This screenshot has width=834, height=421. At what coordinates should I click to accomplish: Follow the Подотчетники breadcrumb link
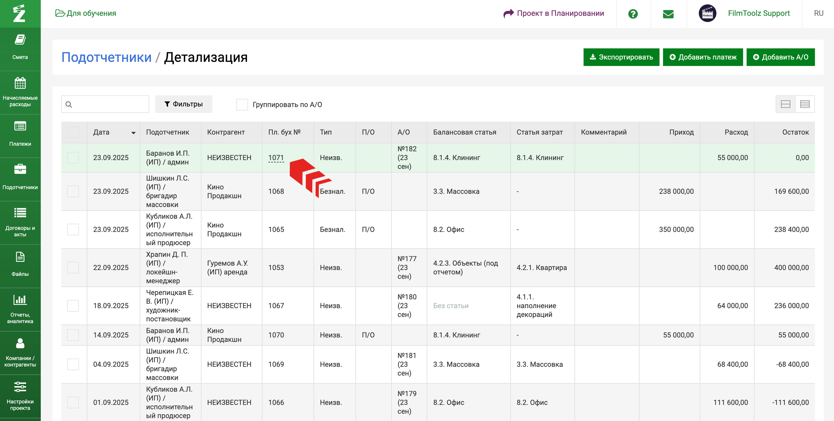tap(106, 57)
